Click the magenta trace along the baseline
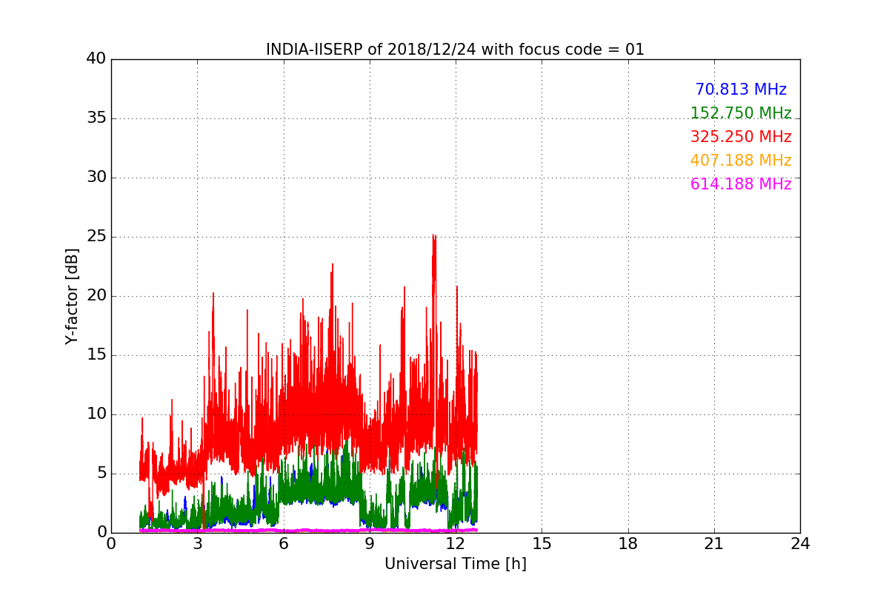This screenshot has width=889, height=592. [308, 530]
